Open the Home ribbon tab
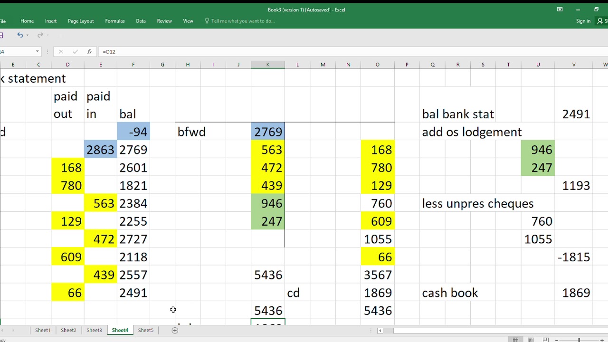The height and width of the screenshot is (342, 608). (27, 21)
